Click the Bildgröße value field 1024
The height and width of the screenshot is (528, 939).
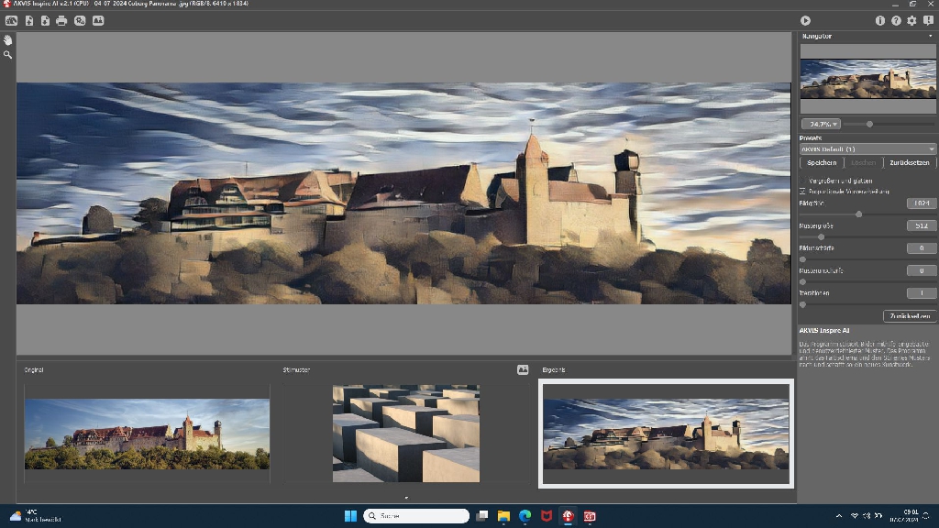pyautogui.click(x=921, y=203)
